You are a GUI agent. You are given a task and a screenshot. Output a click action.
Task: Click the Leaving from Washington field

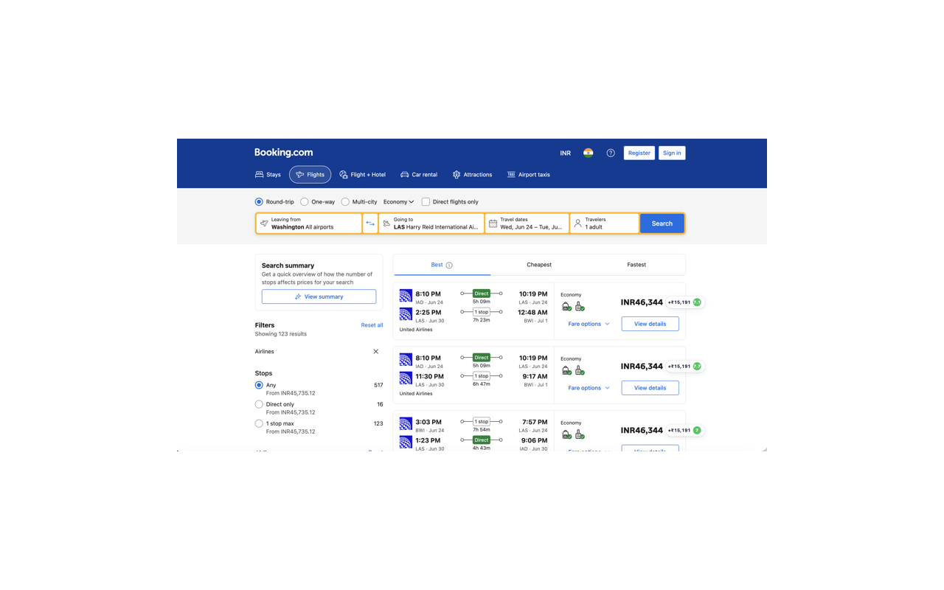(x=309, y=223)
